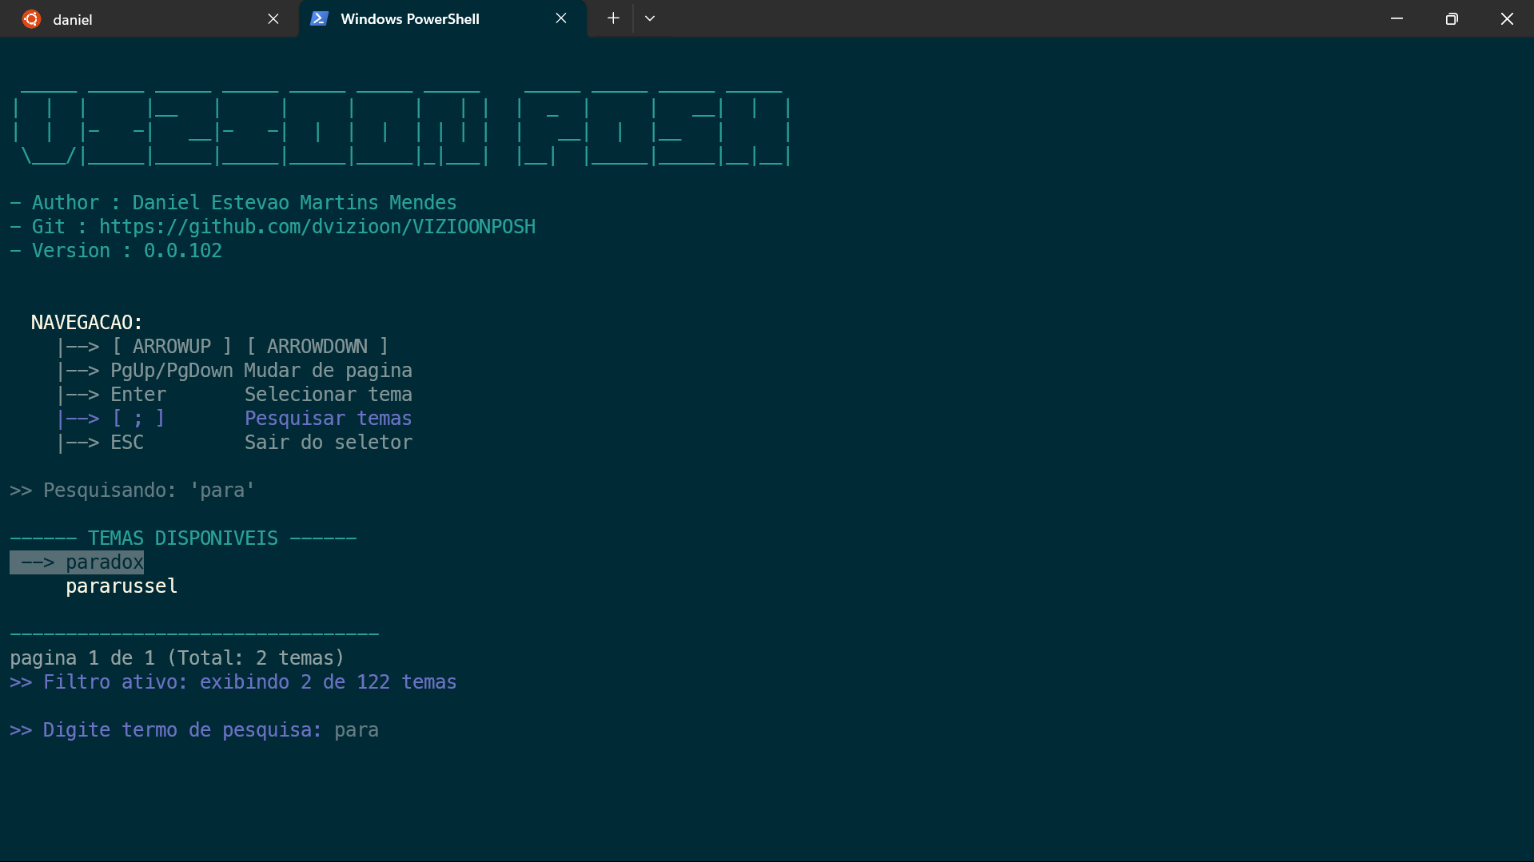Click the Pesquisar temas highlighted line

(x=234, y=419)
